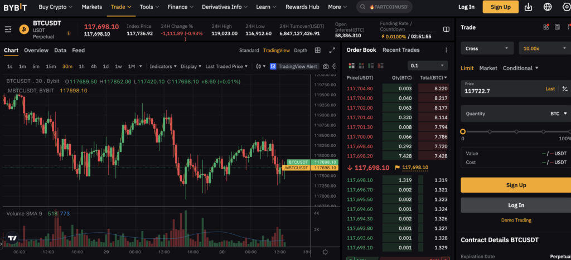Show sell orders only in order book

(380, 66)
